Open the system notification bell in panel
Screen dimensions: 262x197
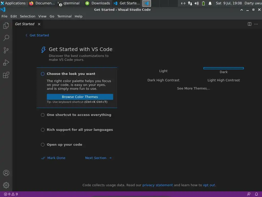coord(210,3)
